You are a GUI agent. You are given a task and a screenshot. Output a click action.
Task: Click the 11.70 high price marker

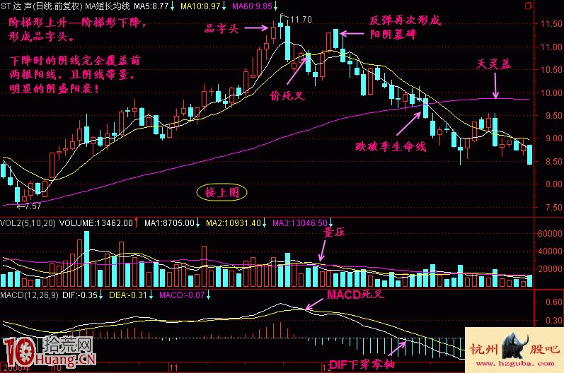coord(301,19)
